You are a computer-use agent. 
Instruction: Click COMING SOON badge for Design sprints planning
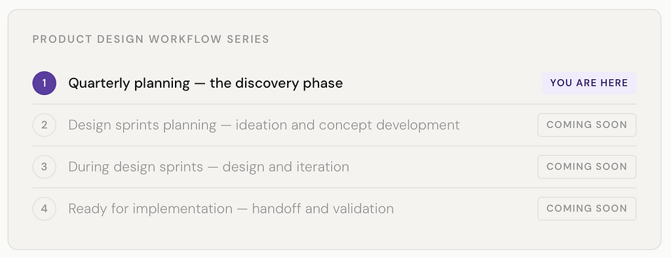(586, 125)
